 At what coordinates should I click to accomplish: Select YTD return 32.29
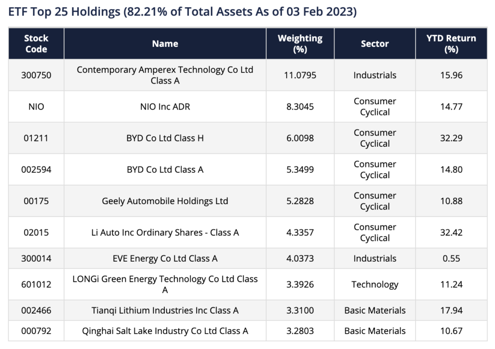point(451,138)
